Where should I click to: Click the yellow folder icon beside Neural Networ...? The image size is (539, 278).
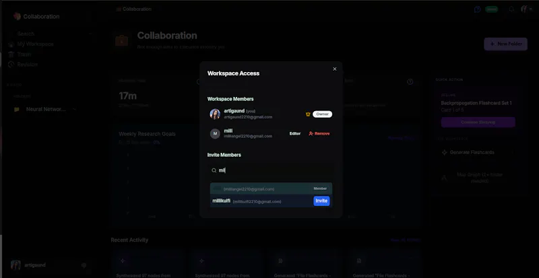click(x=16, y=109)
